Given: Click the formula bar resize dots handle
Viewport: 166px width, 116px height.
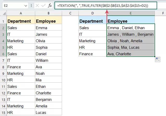Looking at the screenshot, I should [x=31, y=5].
